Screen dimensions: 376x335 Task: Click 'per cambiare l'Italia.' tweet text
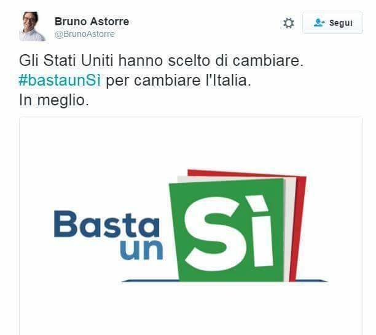tap(178, 80)
